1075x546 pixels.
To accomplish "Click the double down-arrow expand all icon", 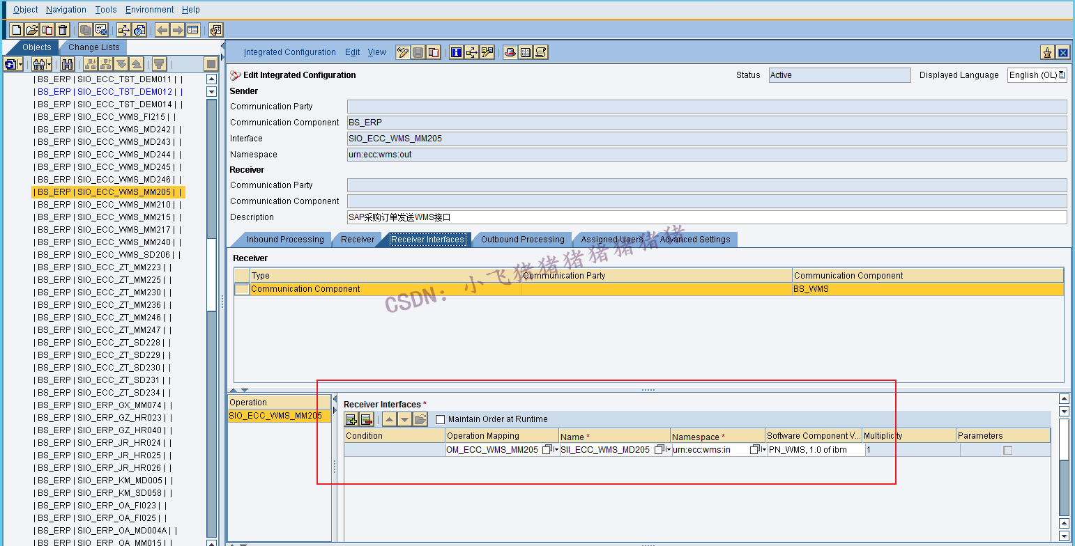I will (x=121, y=64).
